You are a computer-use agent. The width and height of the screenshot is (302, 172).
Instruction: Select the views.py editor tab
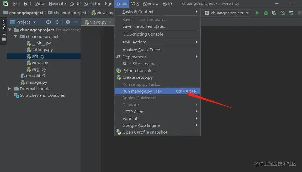pyautogui.click(x=98, y=22)
